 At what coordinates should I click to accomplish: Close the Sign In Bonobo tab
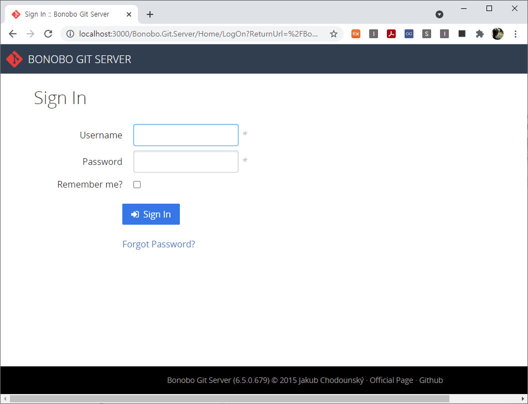pos(128,14)
